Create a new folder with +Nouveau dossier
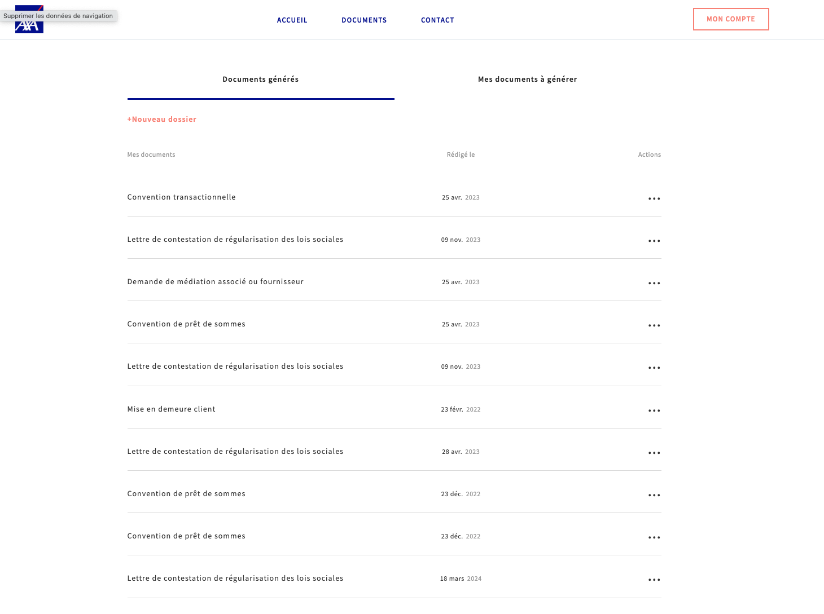This screenshot has width=824, height=614. point(162,120)
